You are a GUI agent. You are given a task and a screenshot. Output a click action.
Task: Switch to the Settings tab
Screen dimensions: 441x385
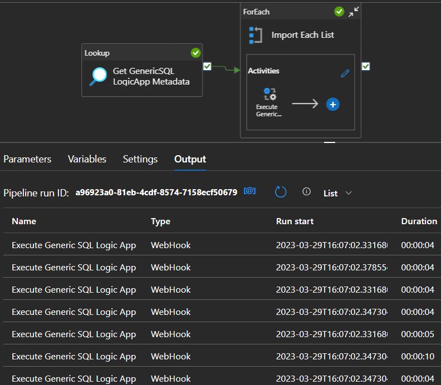pyautogui.click(x=140, y=159)
